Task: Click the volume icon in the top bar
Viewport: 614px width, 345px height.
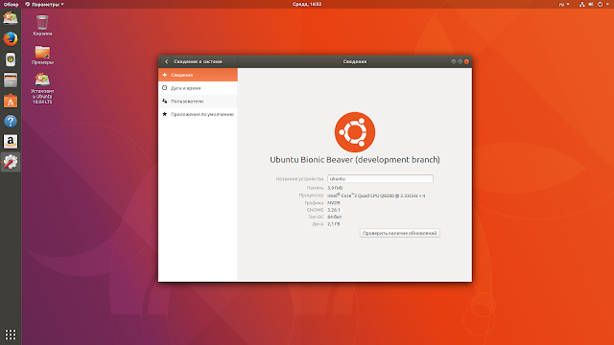Action: 591,4
